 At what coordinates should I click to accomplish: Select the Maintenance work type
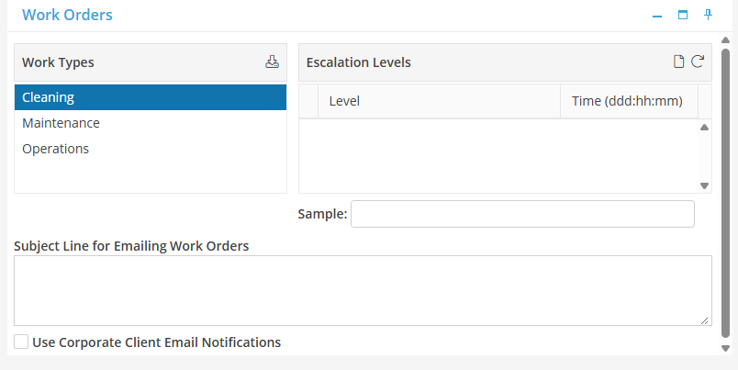tap(61, 123)
